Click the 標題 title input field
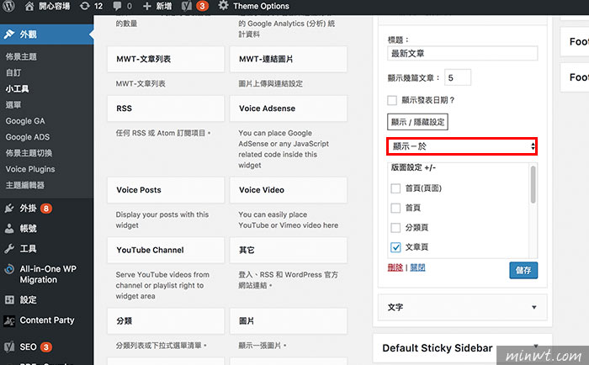Image resolution: width=589 pixels, height=365 pixels. click(x=463, y=53)
